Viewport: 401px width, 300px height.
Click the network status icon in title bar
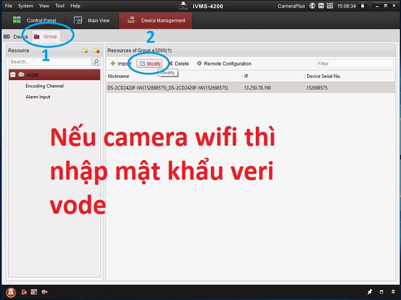(330, 6)
